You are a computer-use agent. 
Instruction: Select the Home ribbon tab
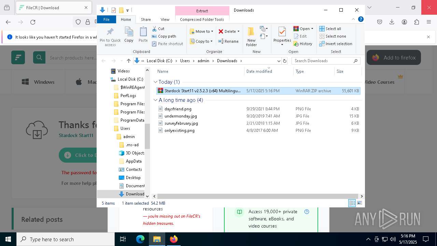tap(126, 19)
